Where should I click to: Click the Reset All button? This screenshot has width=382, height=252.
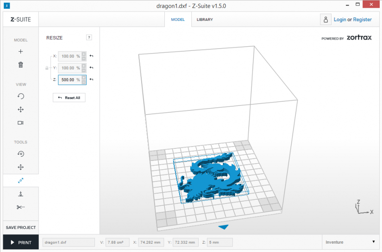(69, 98)
